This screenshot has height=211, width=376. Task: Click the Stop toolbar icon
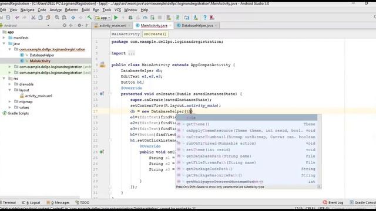160,18
